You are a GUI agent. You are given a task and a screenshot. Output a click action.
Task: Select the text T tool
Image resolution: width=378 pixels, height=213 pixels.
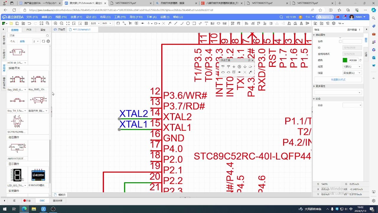click(206, 23)
